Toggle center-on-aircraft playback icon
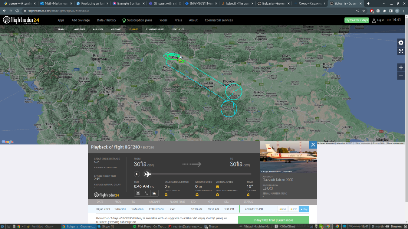The image size is (408, 229). point(138,193)
